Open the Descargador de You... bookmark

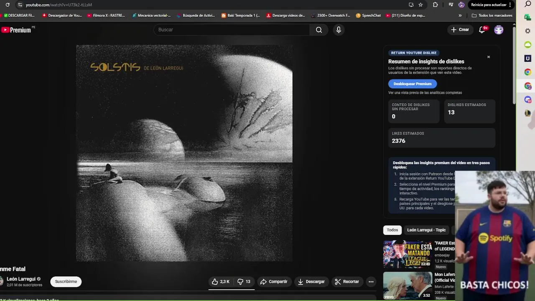[62, 15]
